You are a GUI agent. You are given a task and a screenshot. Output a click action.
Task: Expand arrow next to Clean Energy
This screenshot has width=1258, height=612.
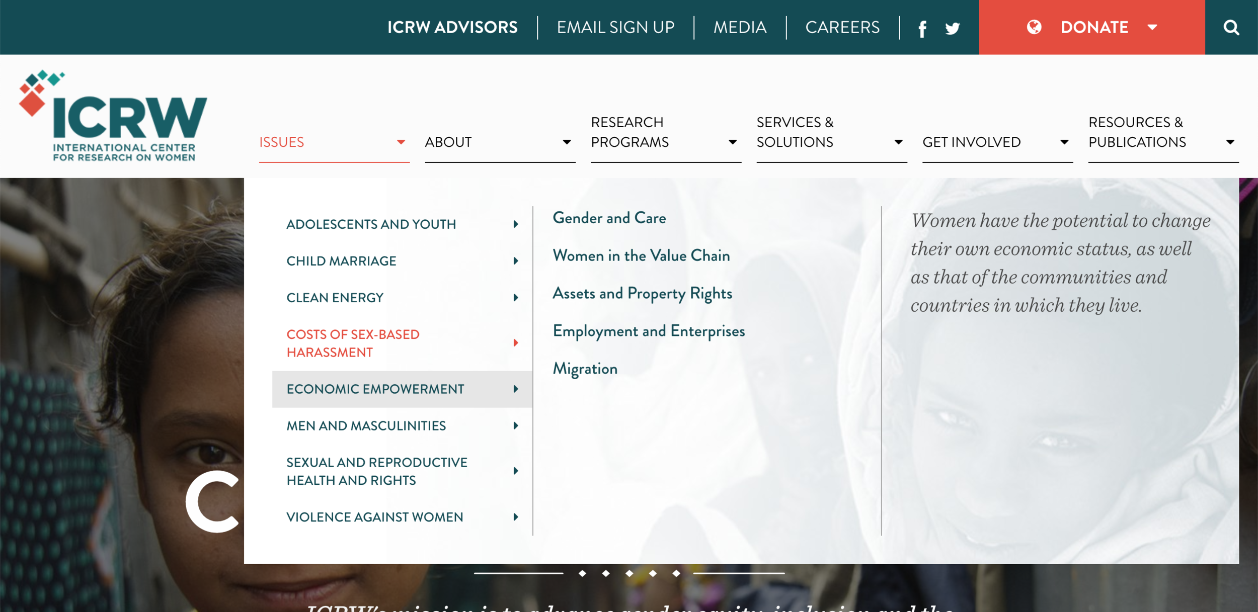516,298
